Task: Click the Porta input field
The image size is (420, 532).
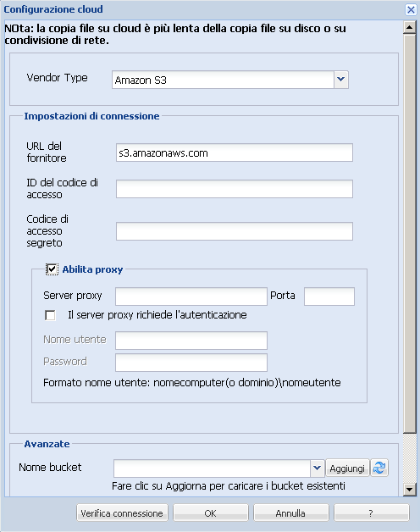Action: (329, 296)
